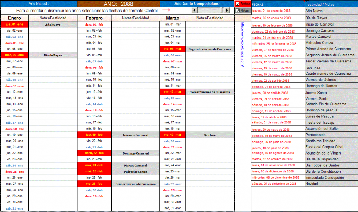Screen dimensions: 358x212
Task: Click the year scrollbar track
Action: coord(210,10)
